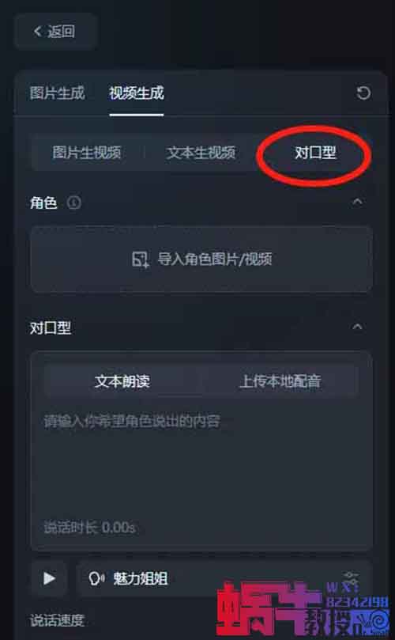Click the reset refresh icon at top right

click(363, 93)
